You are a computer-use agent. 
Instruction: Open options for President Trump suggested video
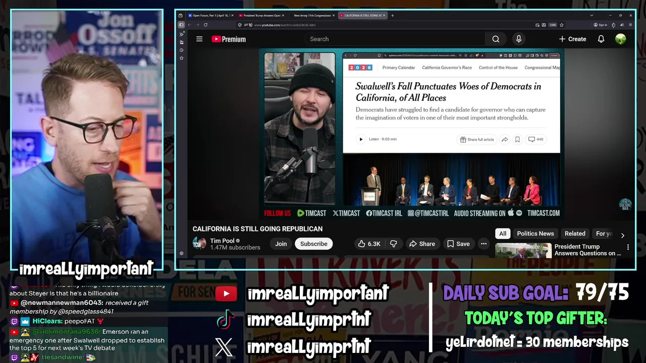pos(628,247)
